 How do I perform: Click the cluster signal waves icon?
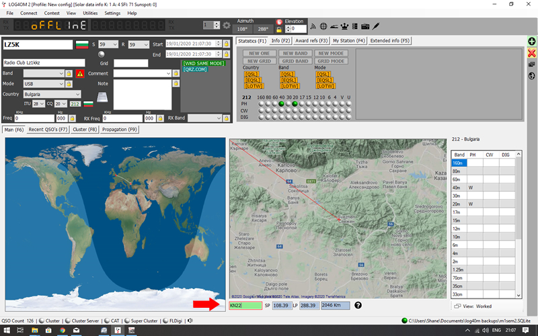click(x=313, y=26)
